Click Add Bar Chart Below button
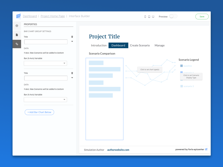 (39, 112)
